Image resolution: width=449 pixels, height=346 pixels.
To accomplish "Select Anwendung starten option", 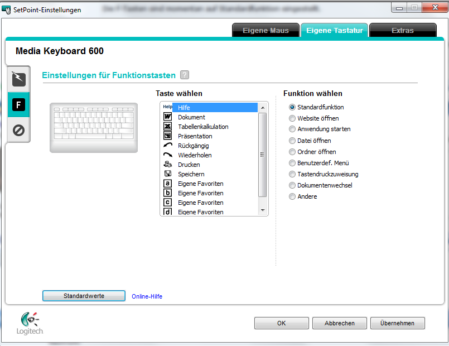I will click(x=292, y=129).
